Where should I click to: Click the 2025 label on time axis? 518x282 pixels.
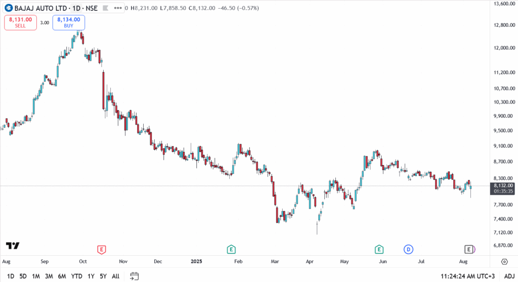(x=196, y=262)
